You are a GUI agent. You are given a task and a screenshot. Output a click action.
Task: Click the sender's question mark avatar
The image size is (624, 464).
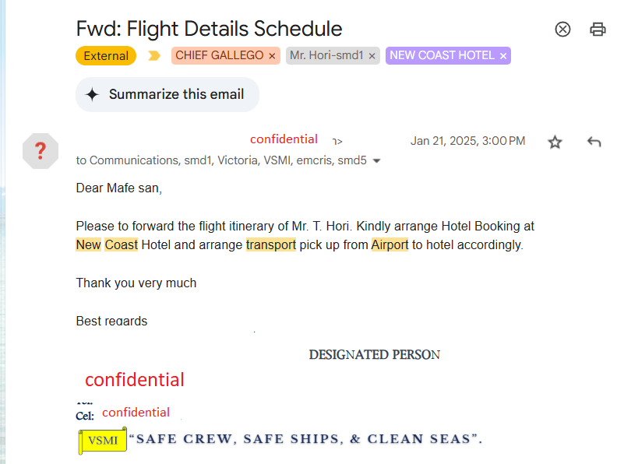pos(41,151)
